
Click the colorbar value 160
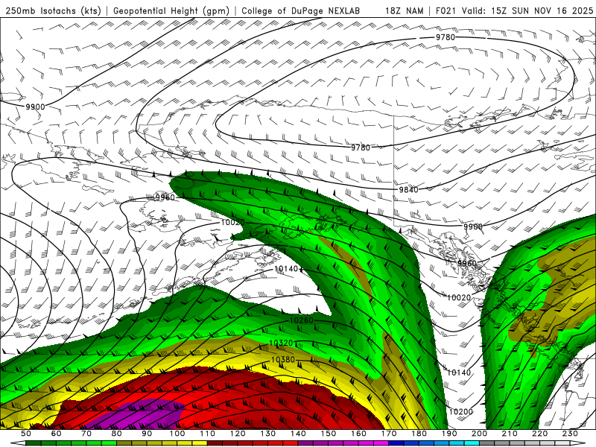tap(359, 434)
